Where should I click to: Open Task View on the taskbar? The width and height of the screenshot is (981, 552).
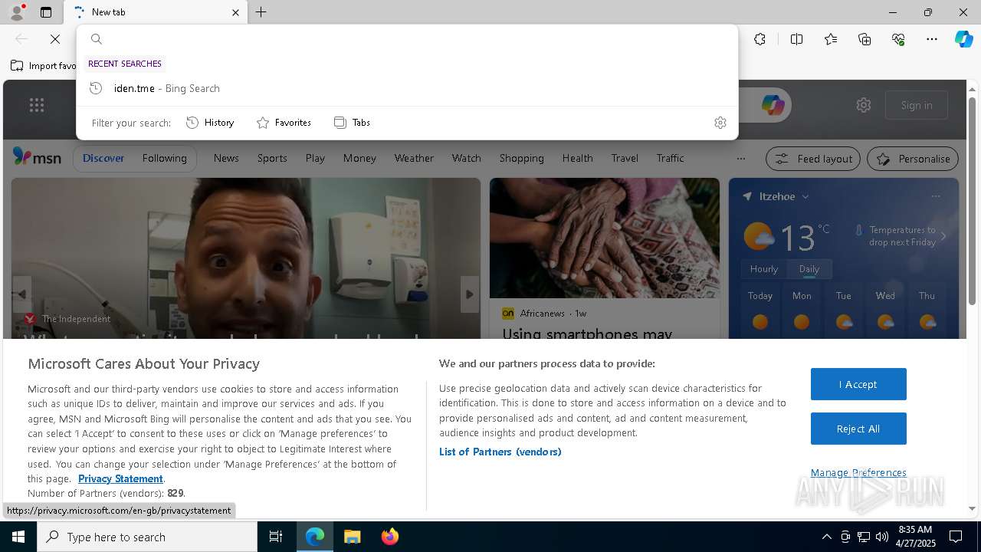click(x=276, y=537)
